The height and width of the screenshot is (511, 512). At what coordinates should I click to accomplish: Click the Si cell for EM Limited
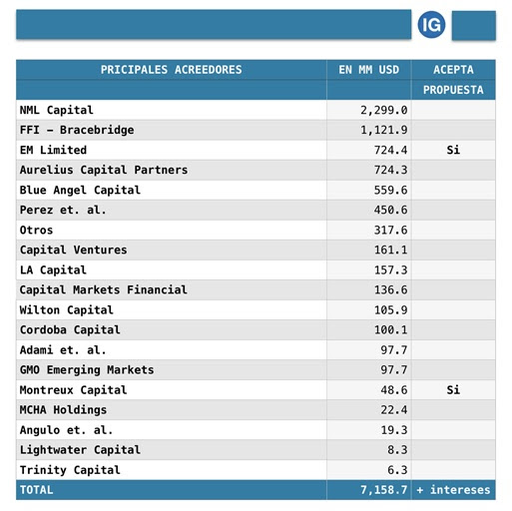pos(453,150)
